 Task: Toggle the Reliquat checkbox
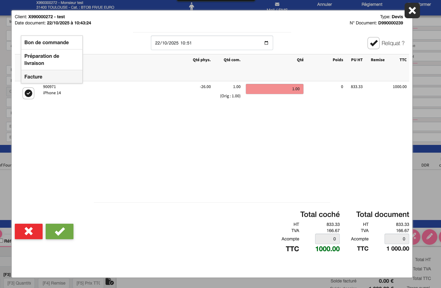click(x=373, y=43)
